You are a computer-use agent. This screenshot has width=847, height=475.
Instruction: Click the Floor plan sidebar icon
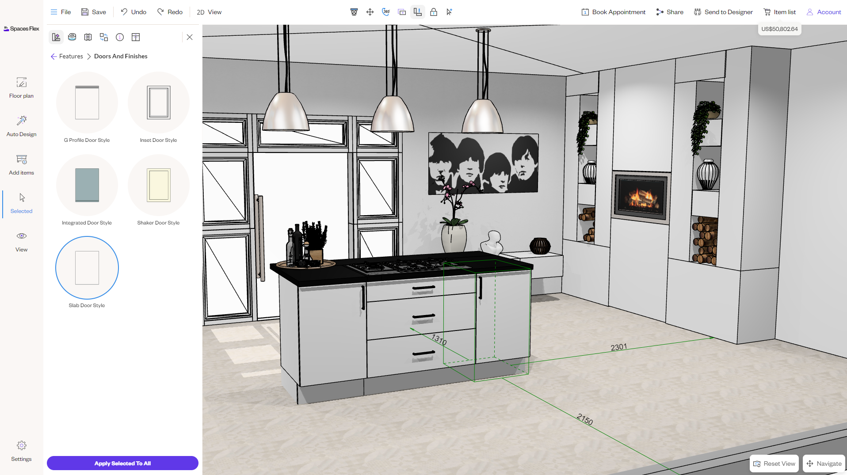[x=21, y=87]
